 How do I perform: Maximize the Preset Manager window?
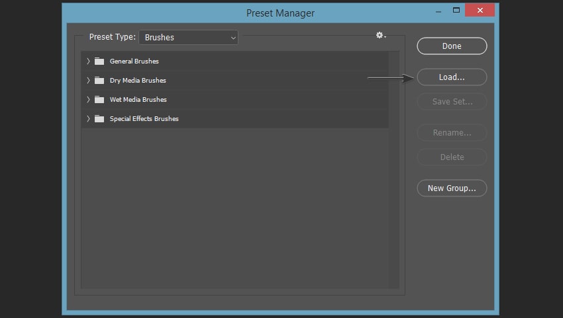[x=456, y=10]
